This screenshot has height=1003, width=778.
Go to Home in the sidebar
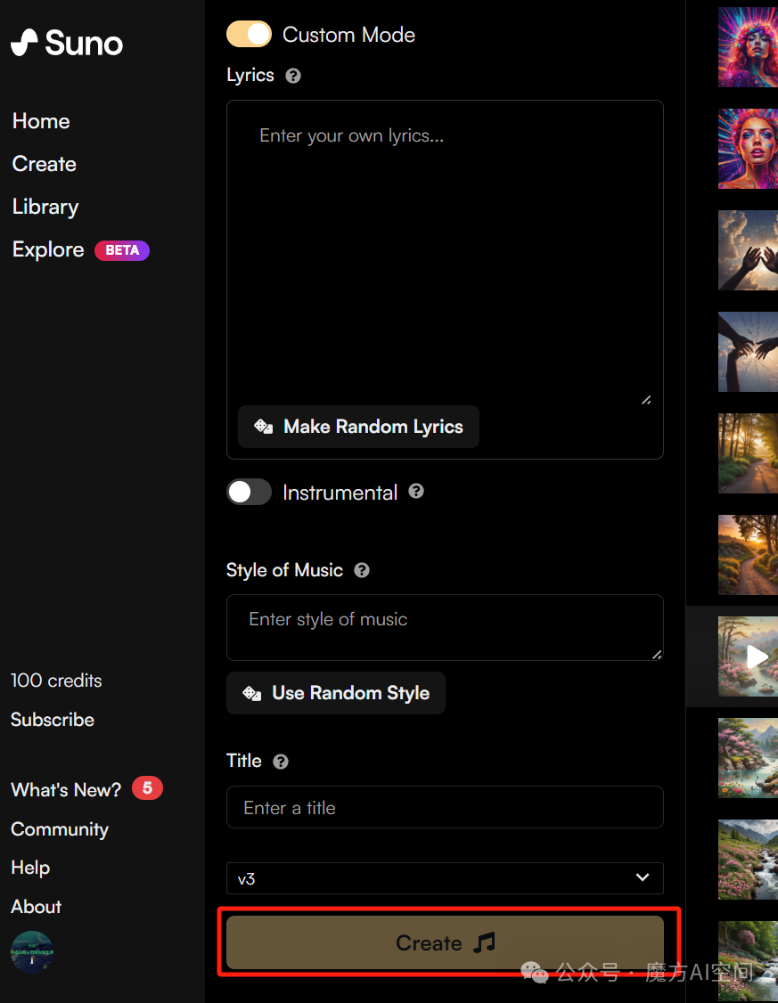(41, 121)
